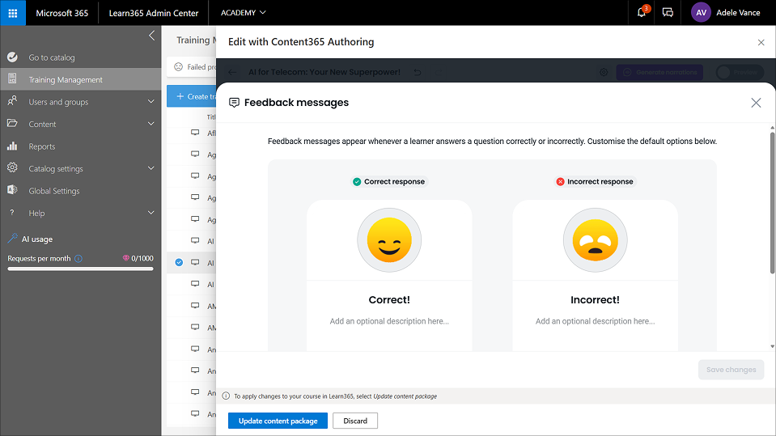Open Reports in the sidebar
776x436 pixels.
coord(42,146)
